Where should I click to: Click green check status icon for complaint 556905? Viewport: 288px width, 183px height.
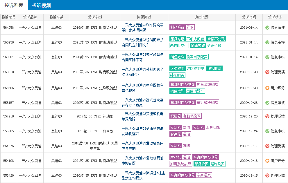267,131
